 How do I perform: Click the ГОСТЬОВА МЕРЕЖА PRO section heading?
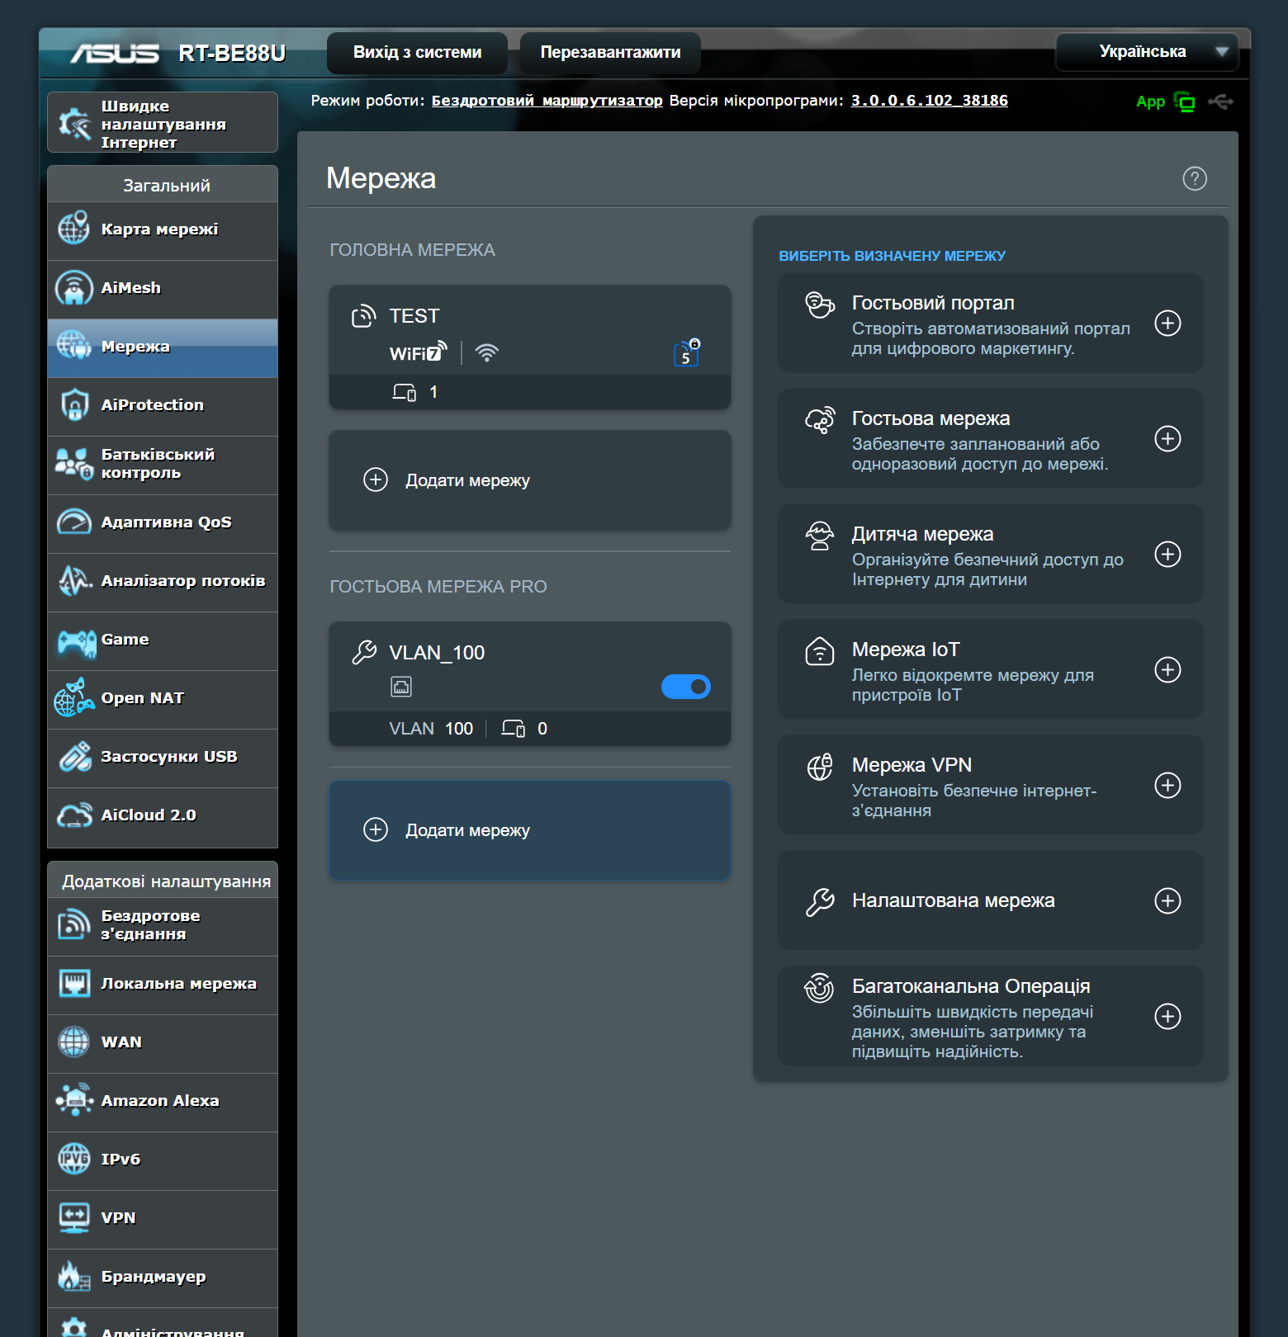point(438,587)
